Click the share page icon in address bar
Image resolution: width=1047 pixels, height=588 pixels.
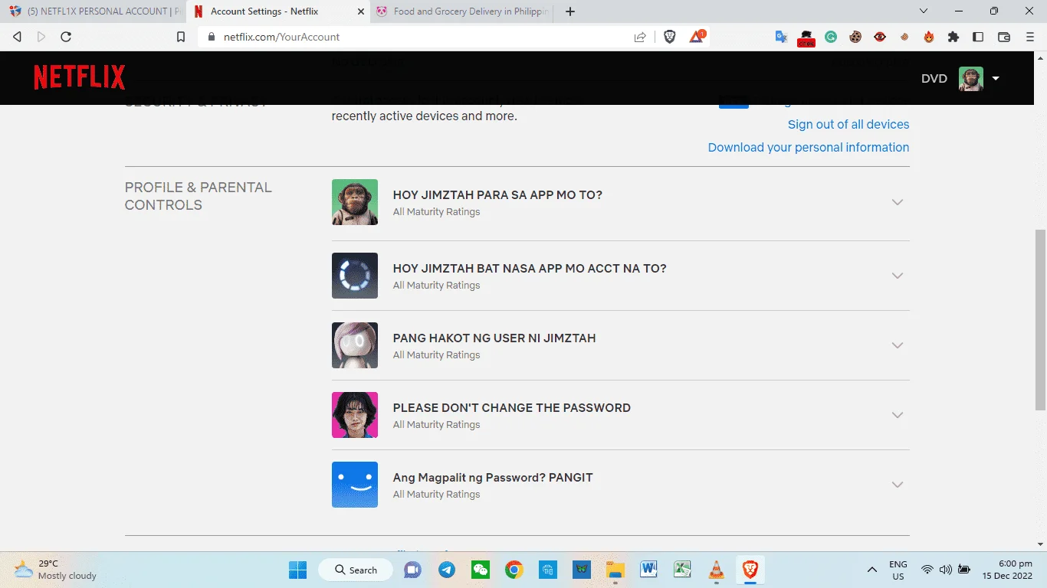(x=640, y=37)
